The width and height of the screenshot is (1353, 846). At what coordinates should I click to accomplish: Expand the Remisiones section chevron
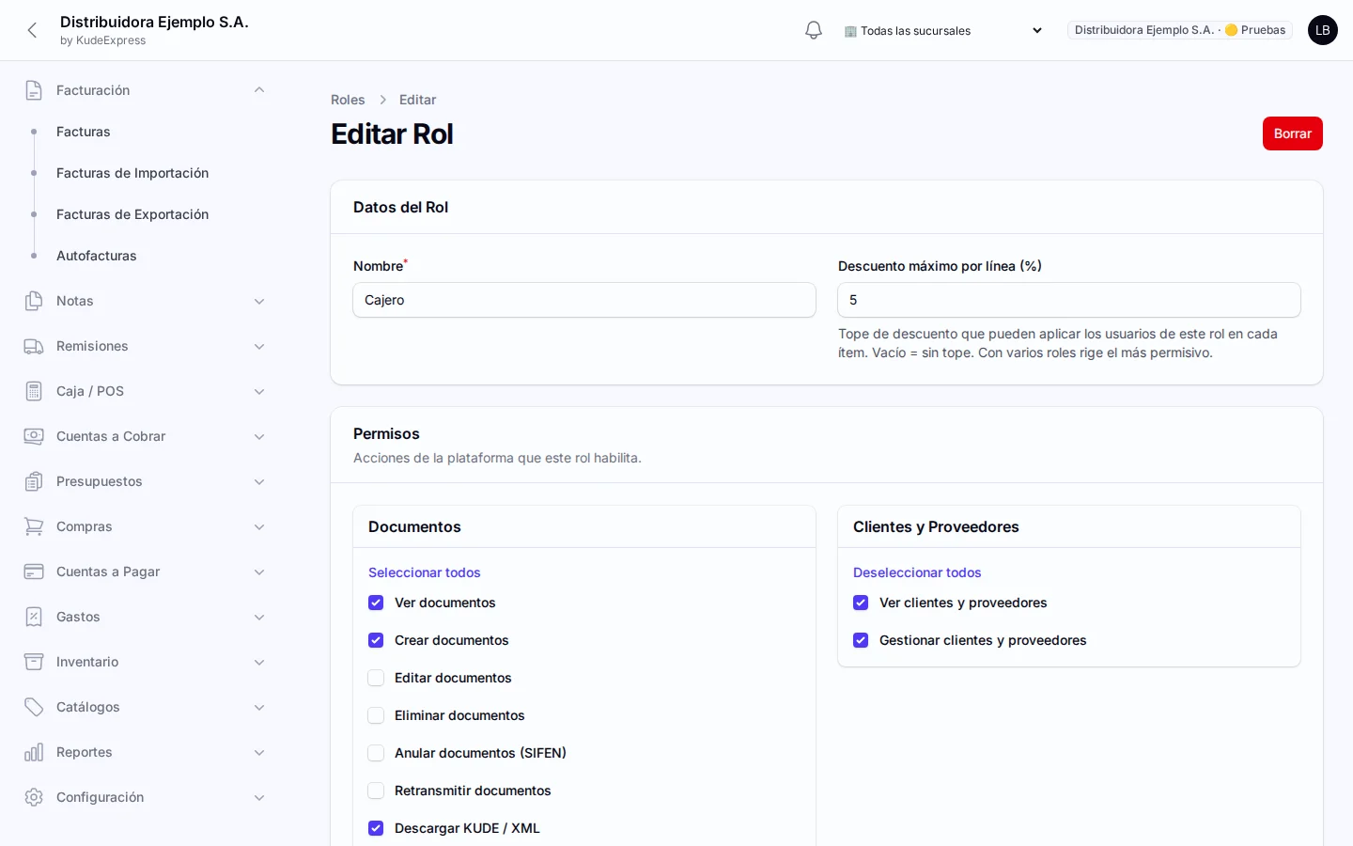(x=259, y=346)
